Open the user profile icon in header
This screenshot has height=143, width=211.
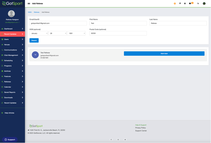click(x=185, y=4)
